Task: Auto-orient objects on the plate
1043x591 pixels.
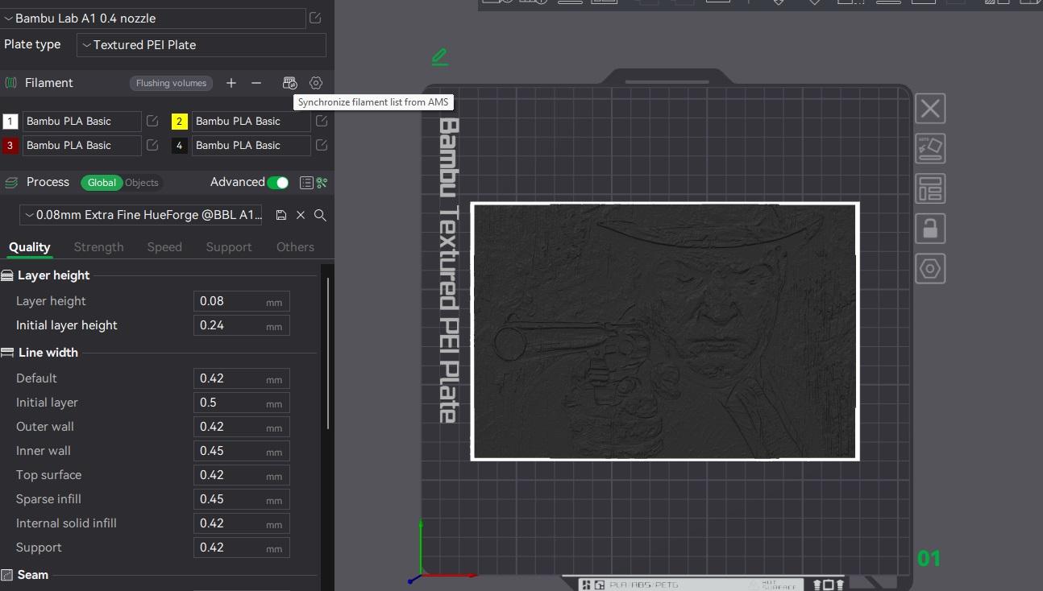Action: pos(930,148)
